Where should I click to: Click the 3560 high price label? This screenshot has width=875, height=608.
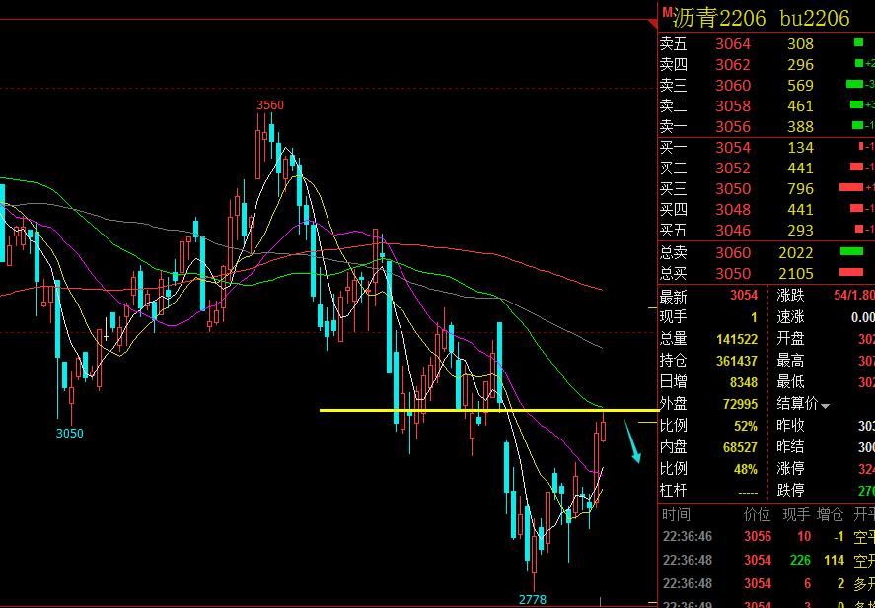pyautogui.click(x=270, y=105)
